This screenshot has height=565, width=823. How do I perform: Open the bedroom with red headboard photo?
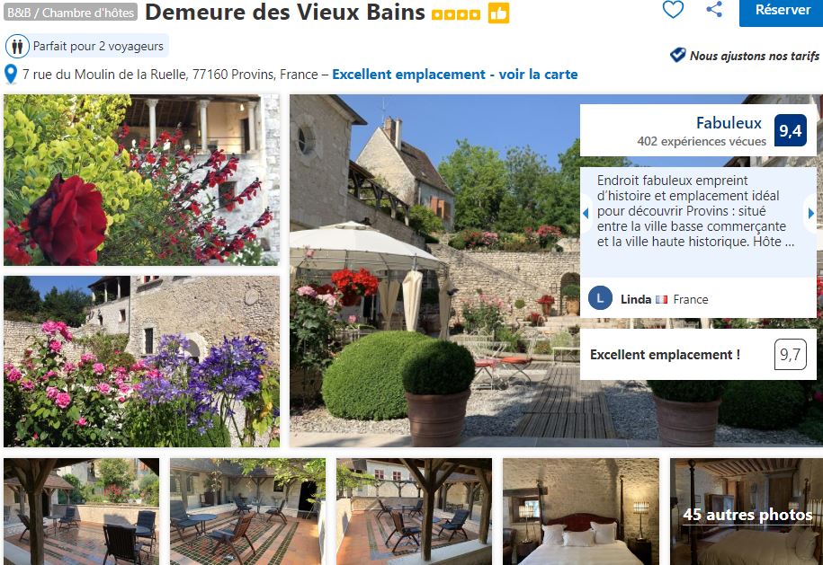580,511
